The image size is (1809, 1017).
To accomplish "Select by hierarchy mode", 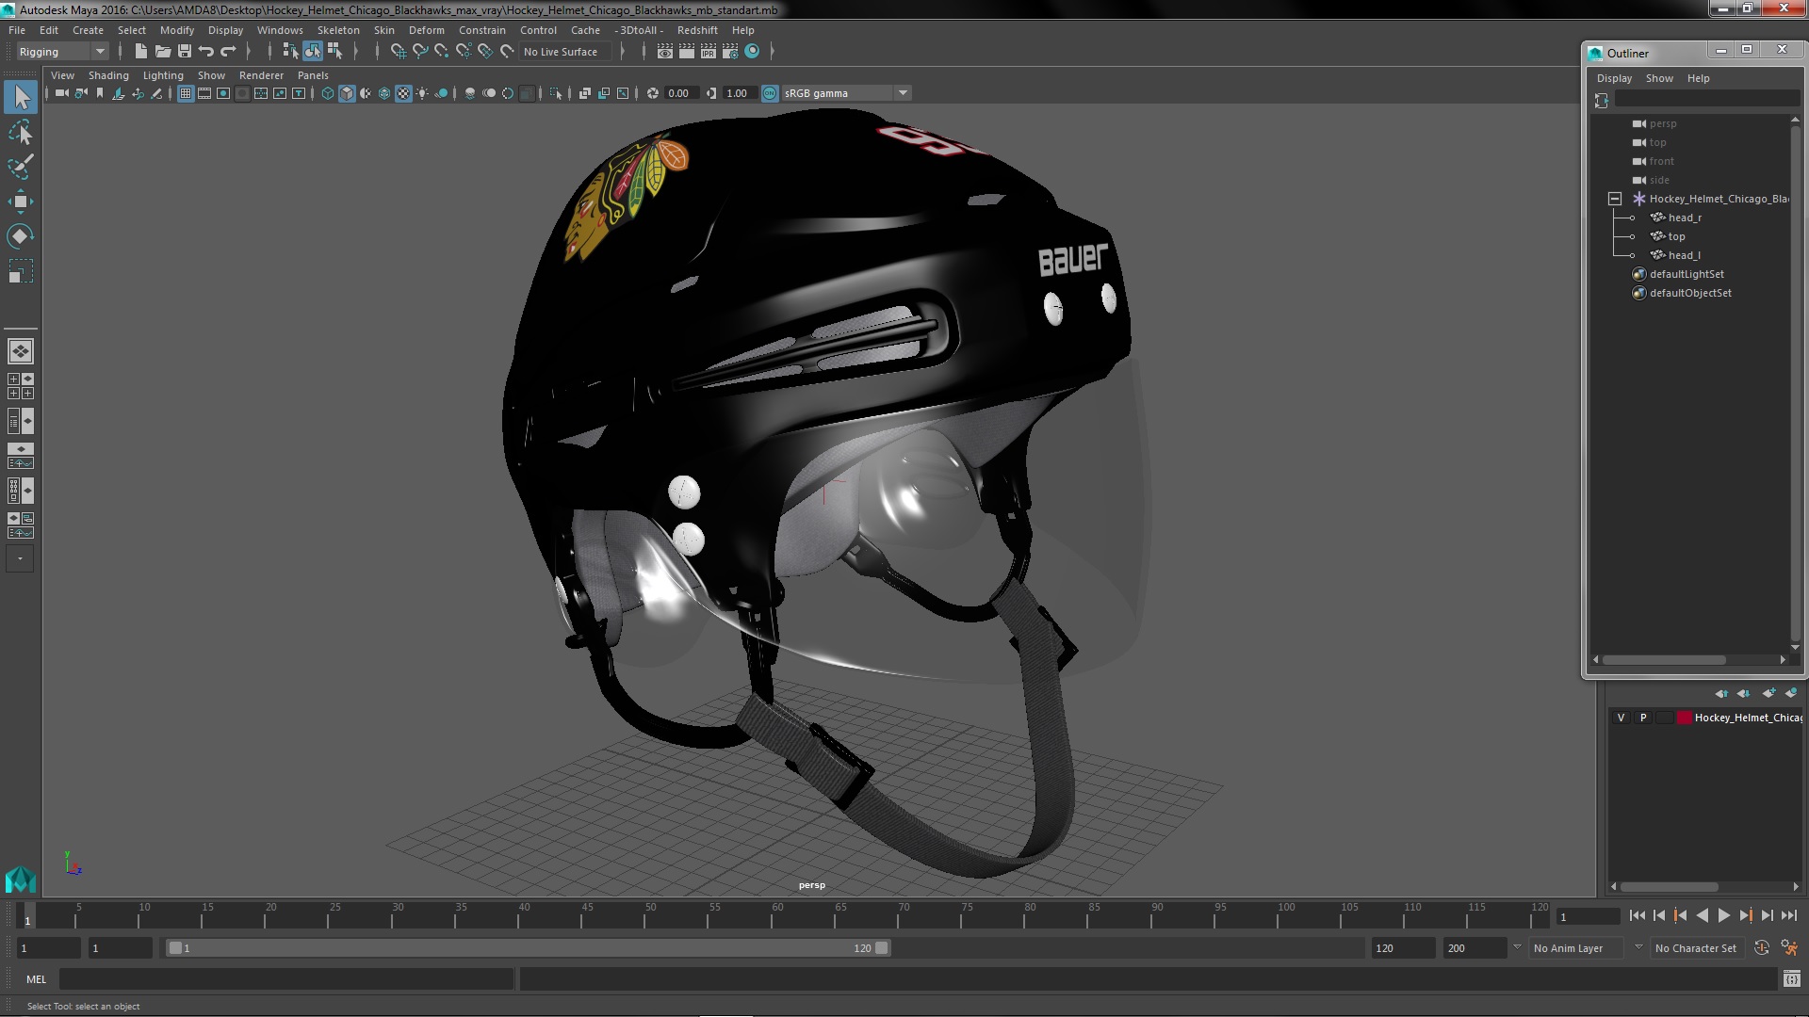I will (x=290, y=52).
